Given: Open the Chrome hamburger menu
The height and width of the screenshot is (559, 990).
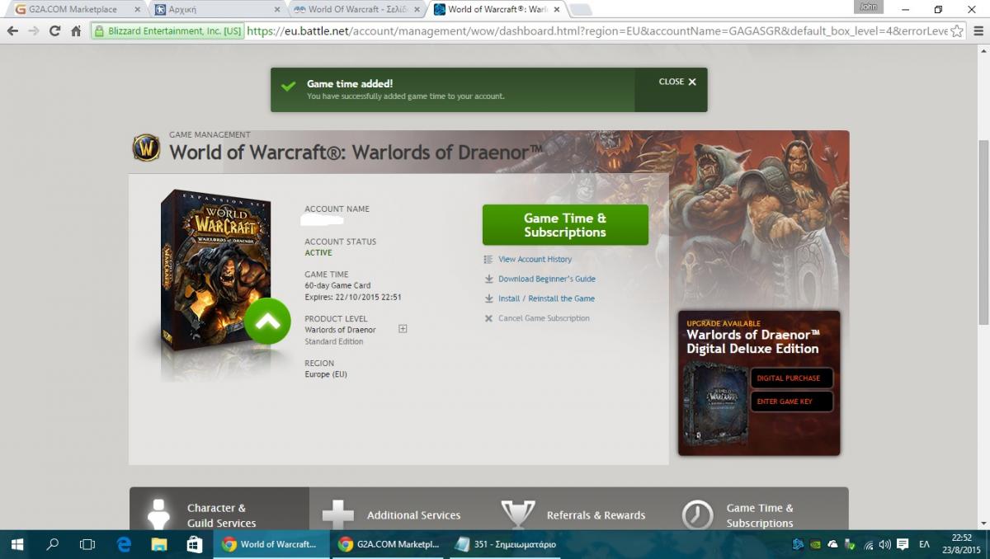Looking at the screenshot, I should click(x=978, y=31).
